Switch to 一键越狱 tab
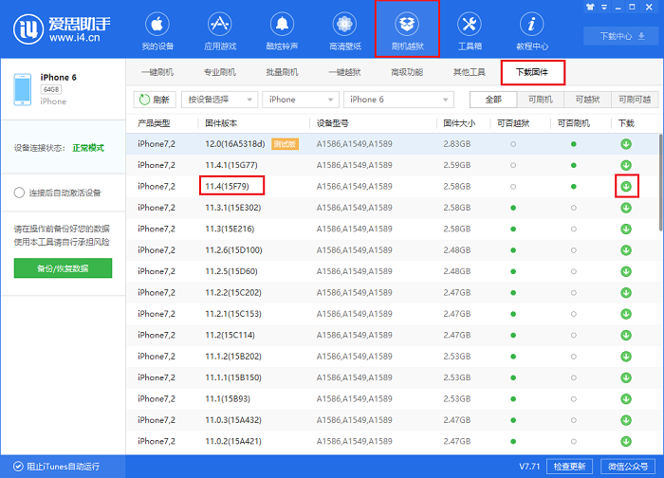The height and width of the screenshot is (478, 664). point(344,72)
